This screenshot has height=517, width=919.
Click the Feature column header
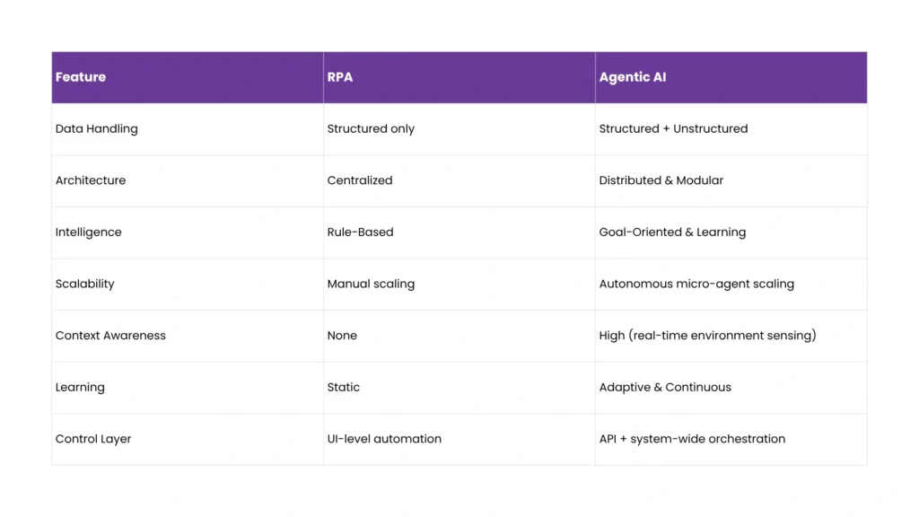point(81,77)
